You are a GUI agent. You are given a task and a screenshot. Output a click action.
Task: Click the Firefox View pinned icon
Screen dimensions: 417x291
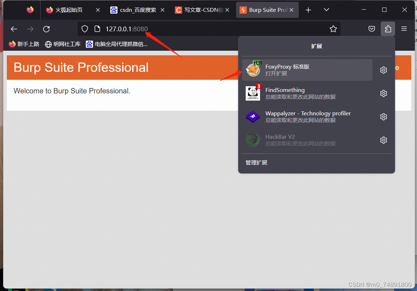[x=30, y=10]
